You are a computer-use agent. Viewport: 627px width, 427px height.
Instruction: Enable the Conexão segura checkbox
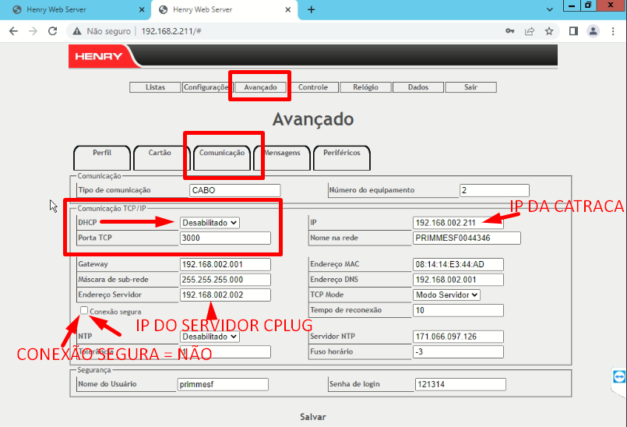click(84, 311)
